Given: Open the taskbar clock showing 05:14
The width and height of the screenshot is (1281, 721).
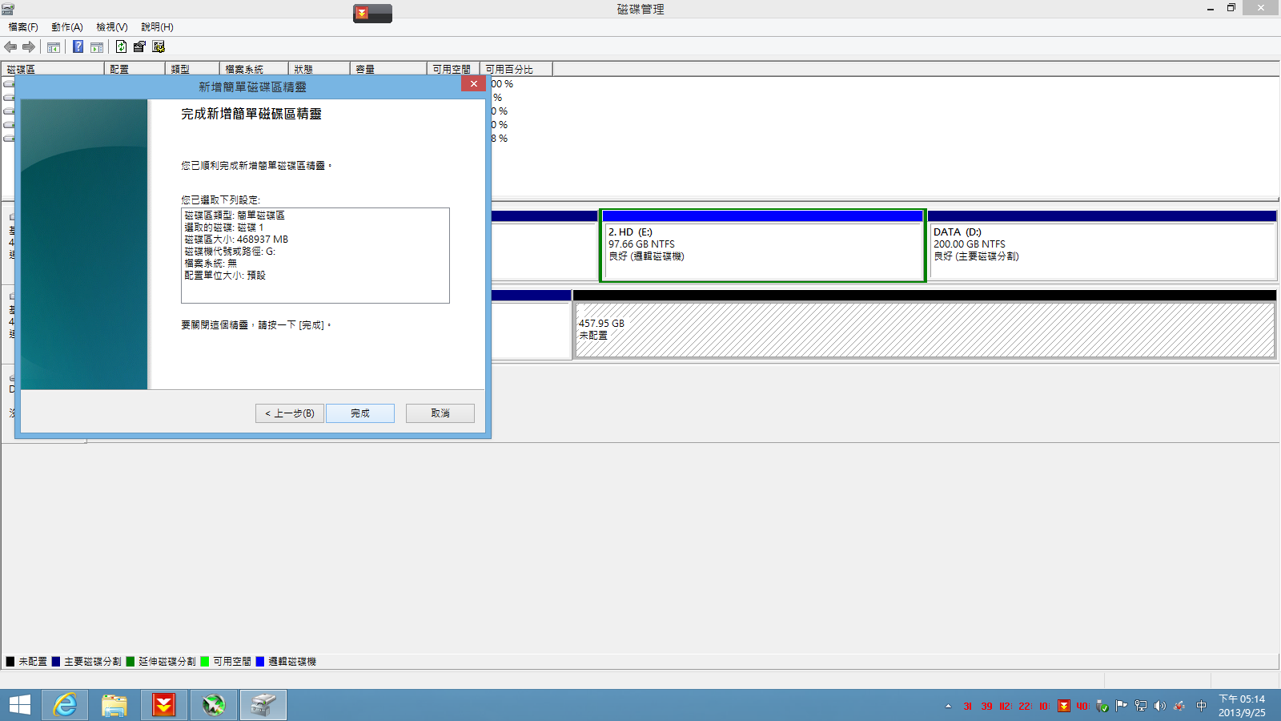Looking at the screenshot, I should point(1242,706).
